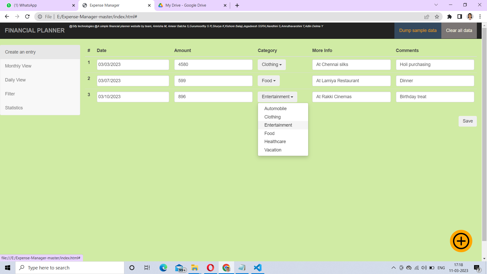Open the Statistics sidebar section
Image resolution: width=487 pixels, height=274 pixels.
14,108
